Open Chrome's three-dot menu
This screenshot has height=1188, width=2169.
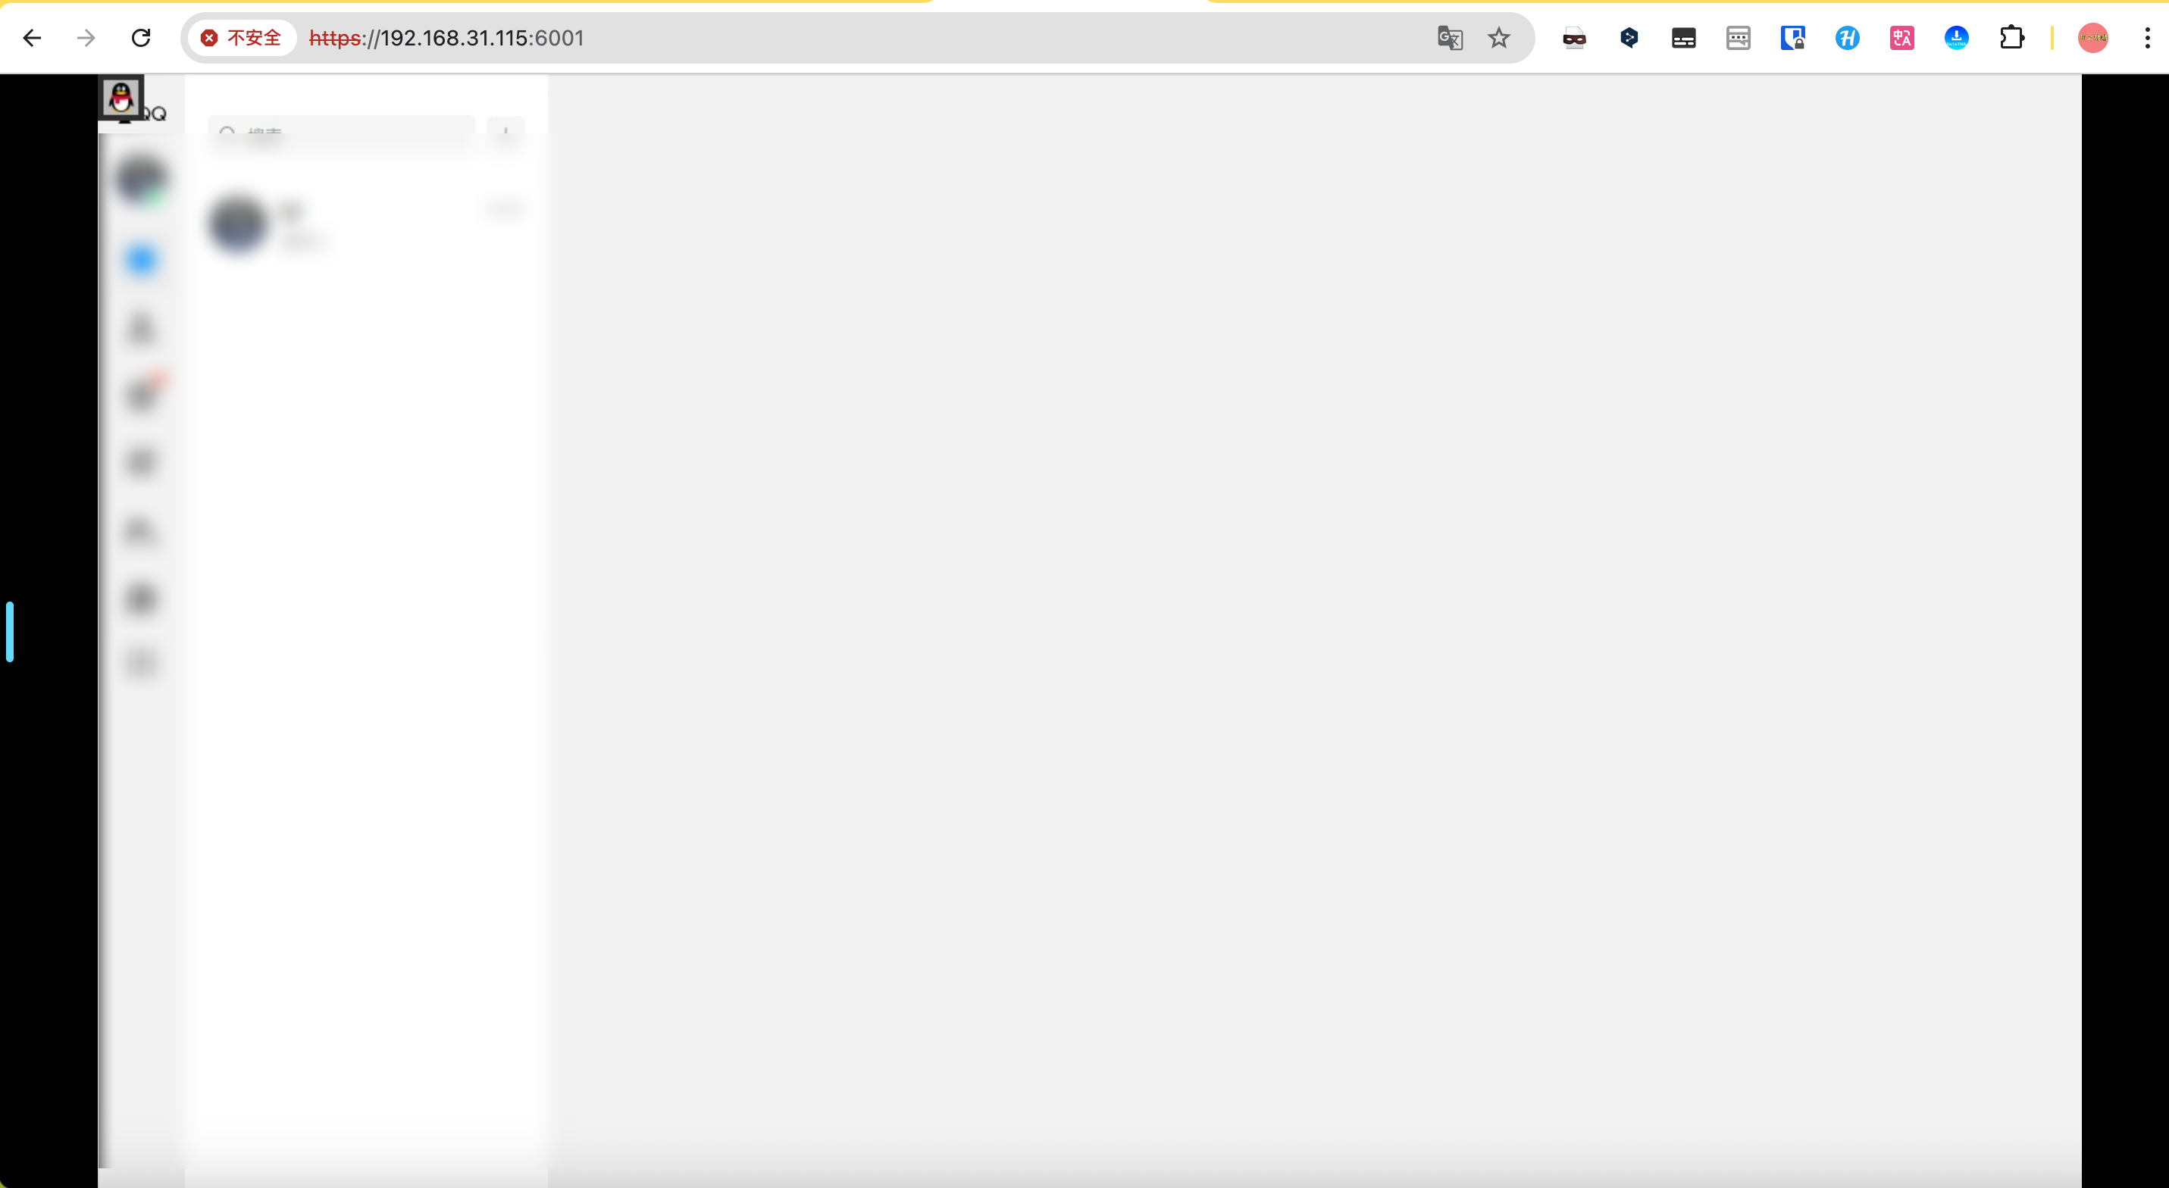pyautogui.click(x=2147, y=38)
